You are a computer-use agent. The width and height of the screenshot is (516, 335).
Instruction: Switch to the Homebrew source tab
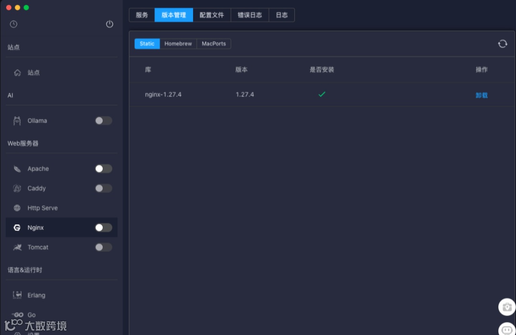coord(178,43)
